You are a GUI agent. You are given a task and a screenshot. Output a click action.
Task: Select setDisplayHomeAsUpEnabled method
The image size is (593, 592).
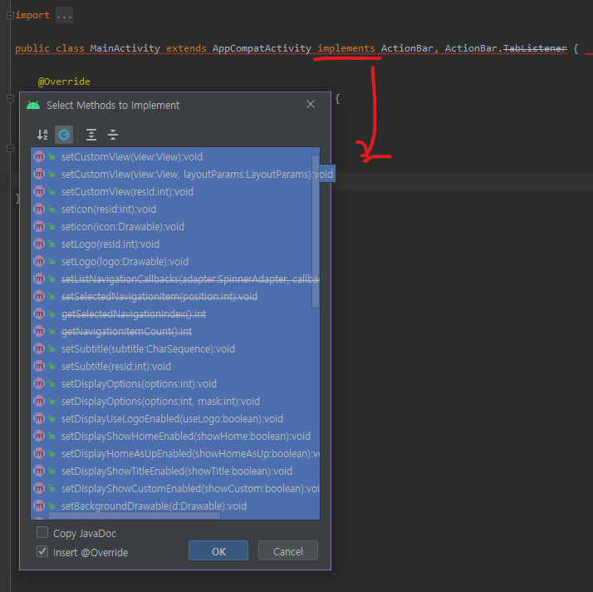[x=175, y=453]
